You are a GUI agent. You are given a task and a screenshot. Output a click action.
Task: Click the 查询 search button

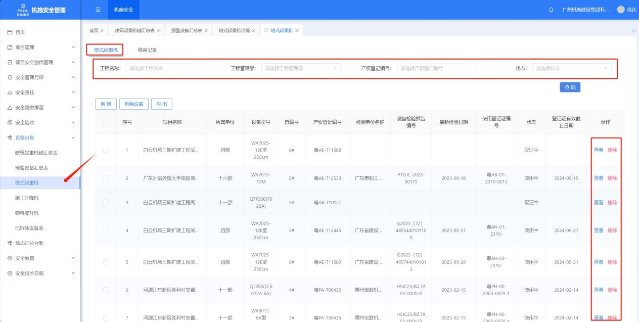coord(570,87)
